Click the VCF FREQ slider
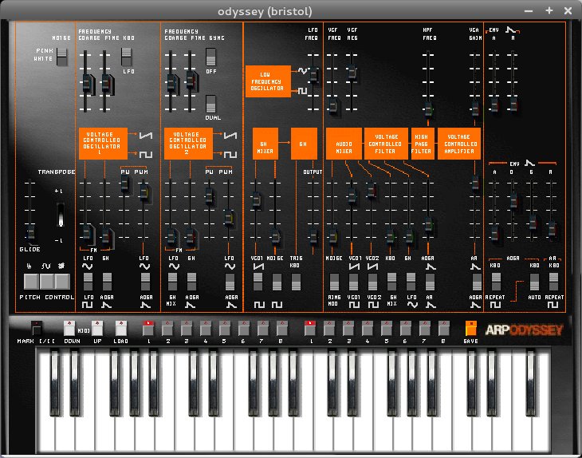Viewport: 582px width, 458px height. (332, 106)
